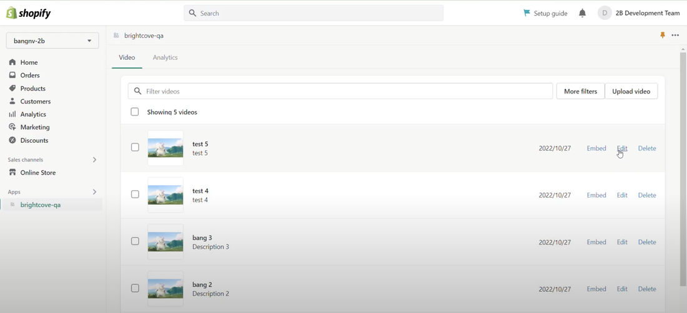The image size is (687, 313).
Task: Select the Video tab
Action: coord(127,57)
